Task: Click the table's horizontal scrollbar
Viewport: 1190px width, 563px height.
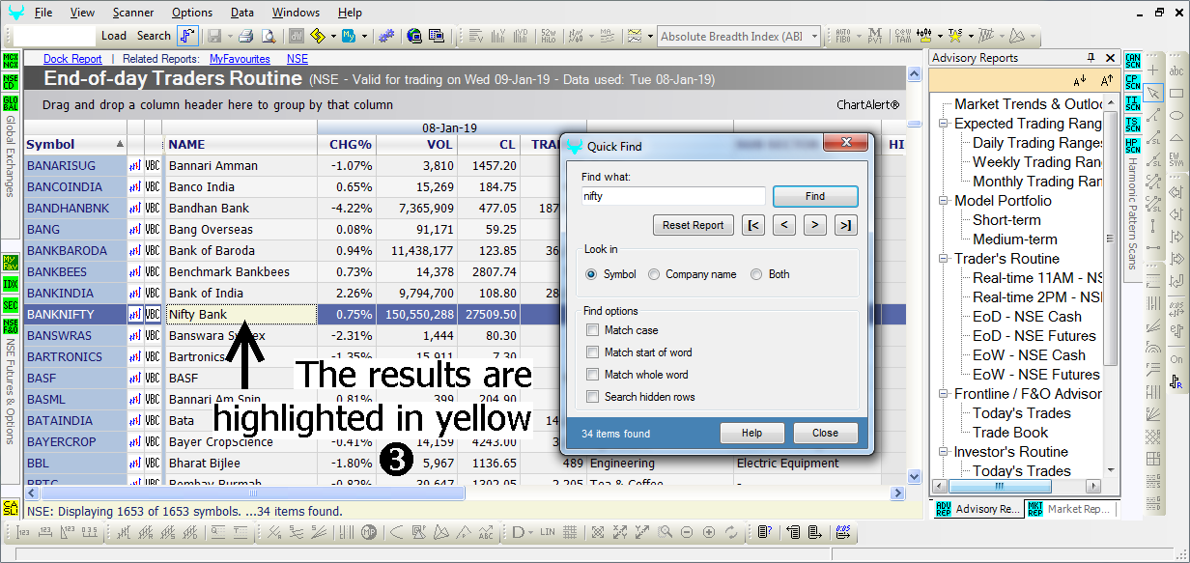Action: click(x=466, y=493)
